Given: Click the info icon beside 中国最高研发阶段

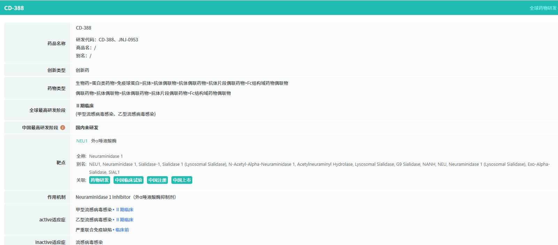Looking at the screenshot, I should [63, 128].
